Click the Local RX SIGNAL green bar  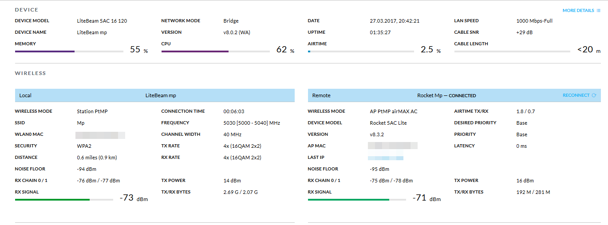[64, 200]
